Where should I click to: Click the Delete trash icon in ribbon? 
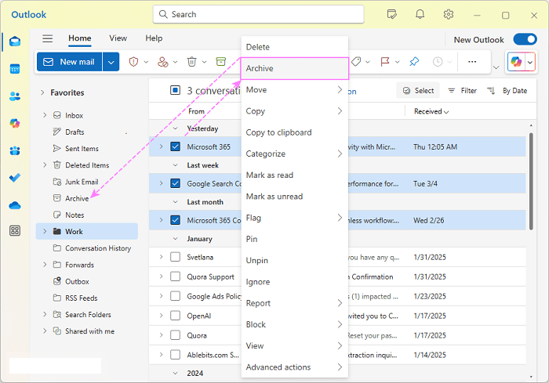[x=191, y=62]
